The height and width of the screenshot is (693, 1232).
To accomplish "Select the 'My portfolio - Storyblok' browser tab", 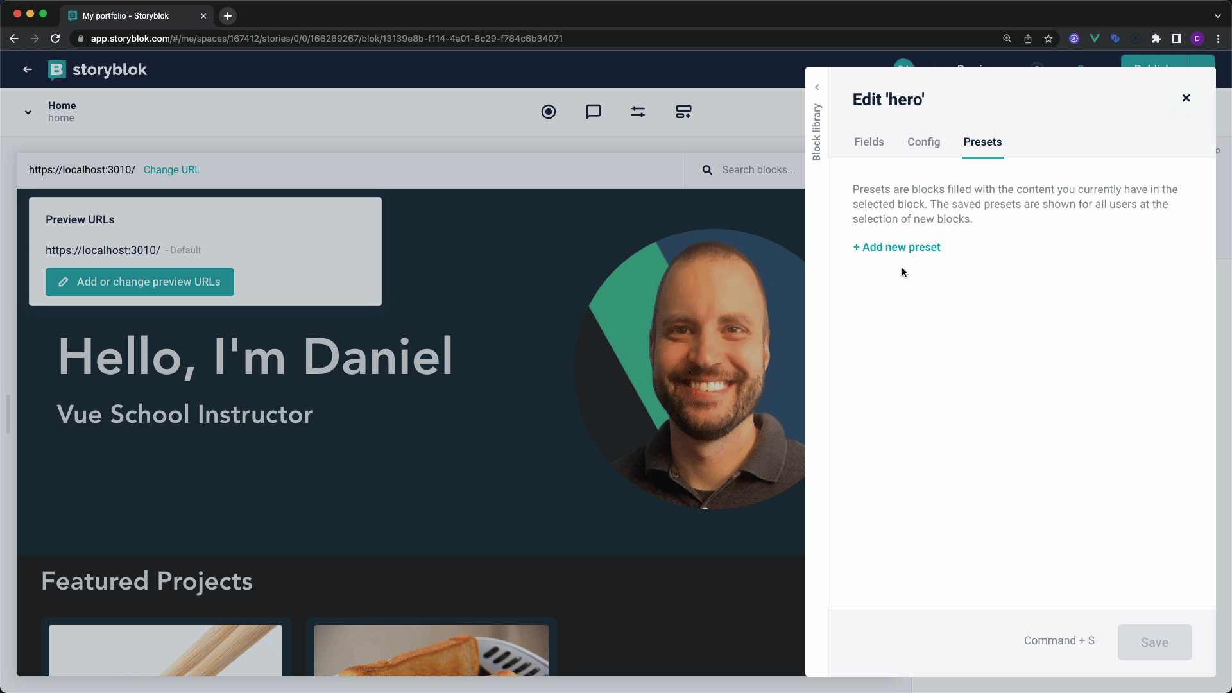I will (x=137, y=15).
